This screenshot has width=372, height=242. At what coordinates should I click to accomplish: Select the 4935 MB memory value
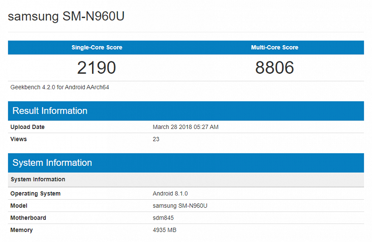[165, 230]
